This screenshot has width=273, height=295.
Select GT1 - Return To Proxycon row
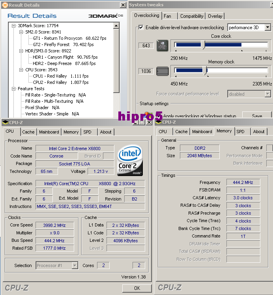69,38
